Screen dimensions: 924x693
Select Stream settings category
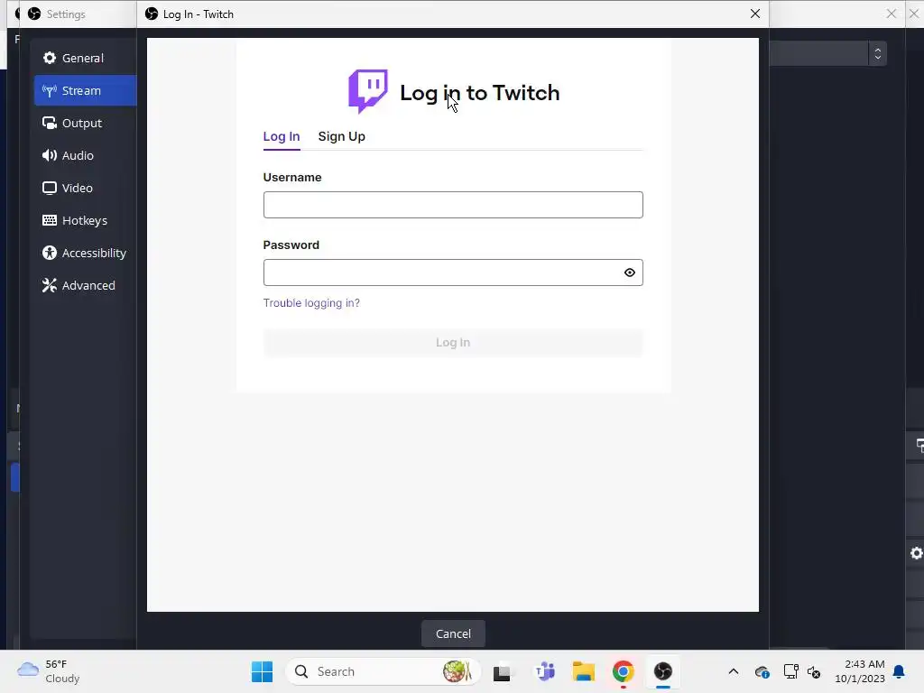85,90
